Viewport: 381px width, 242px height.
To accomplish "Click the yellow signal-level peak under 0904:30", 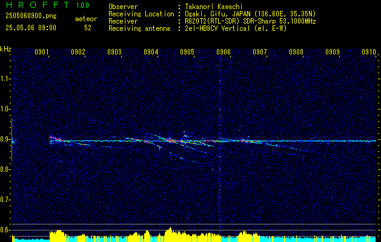I will coord(170,235).
